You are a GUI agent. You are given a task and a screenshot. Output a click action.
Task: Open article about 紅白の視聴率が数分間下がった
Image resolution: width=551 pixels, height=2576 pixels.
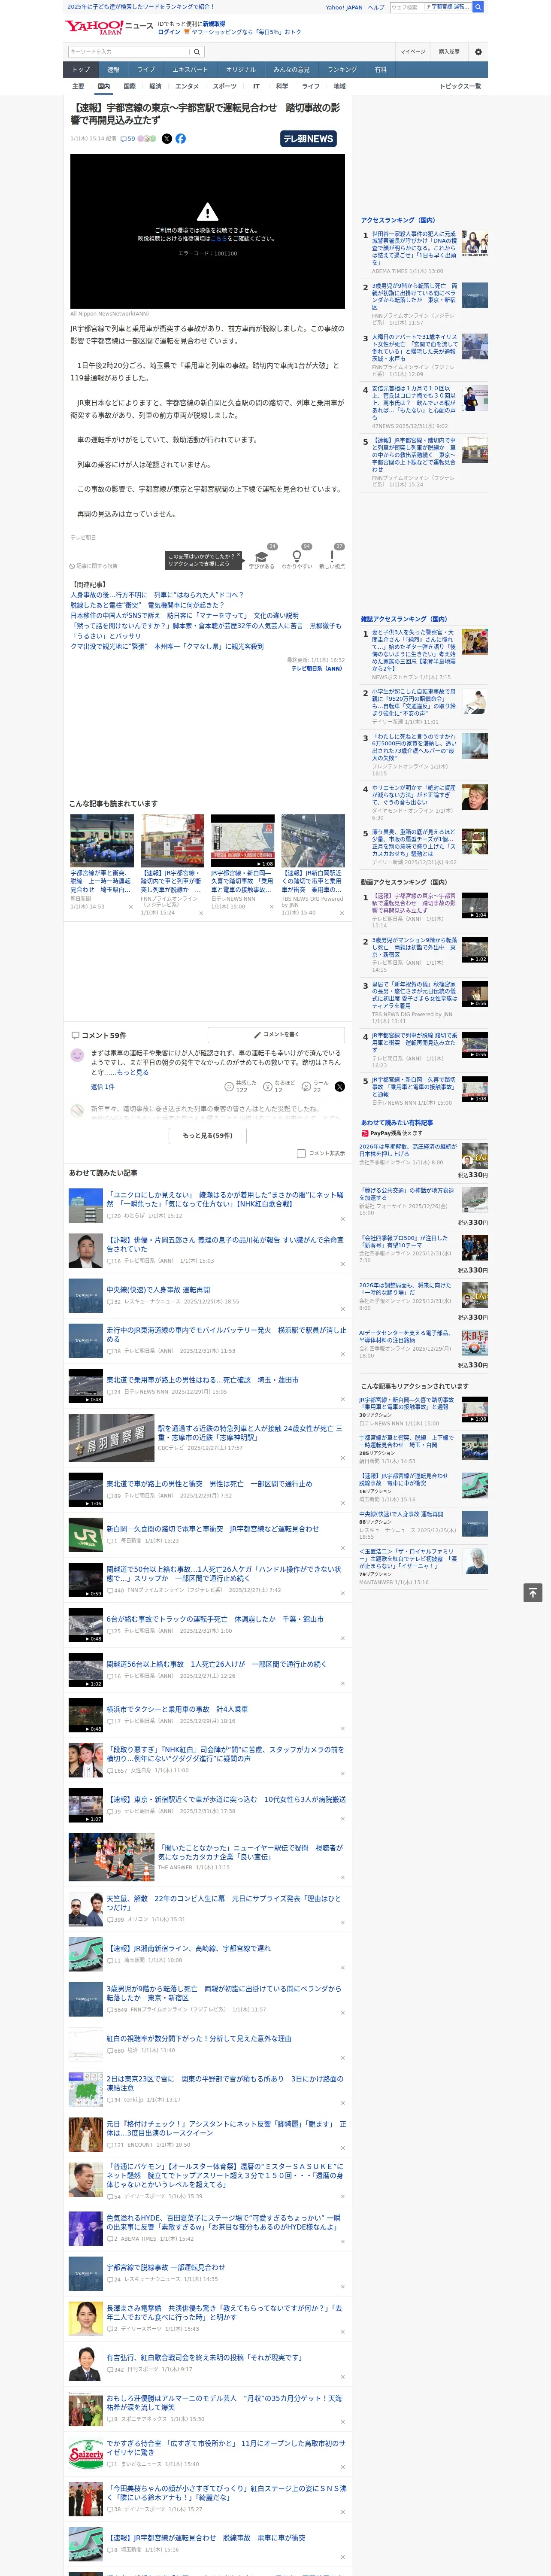point(199,2038)
